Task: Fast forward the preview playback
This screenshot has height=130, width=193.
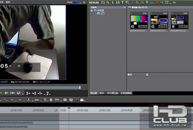Action: point(13,93)
